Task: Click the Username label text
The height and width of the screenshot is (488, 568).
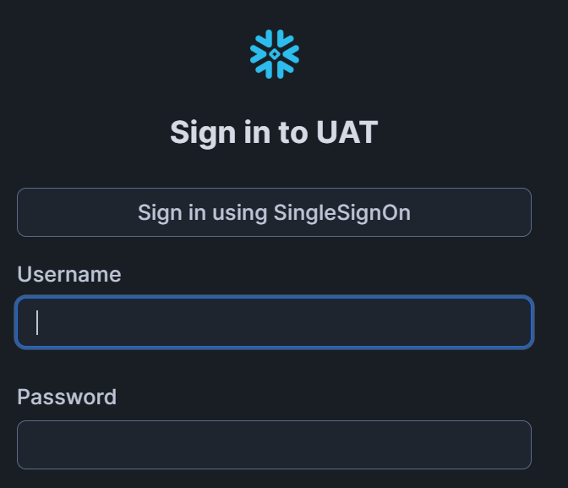Action: tap(69, 274)
